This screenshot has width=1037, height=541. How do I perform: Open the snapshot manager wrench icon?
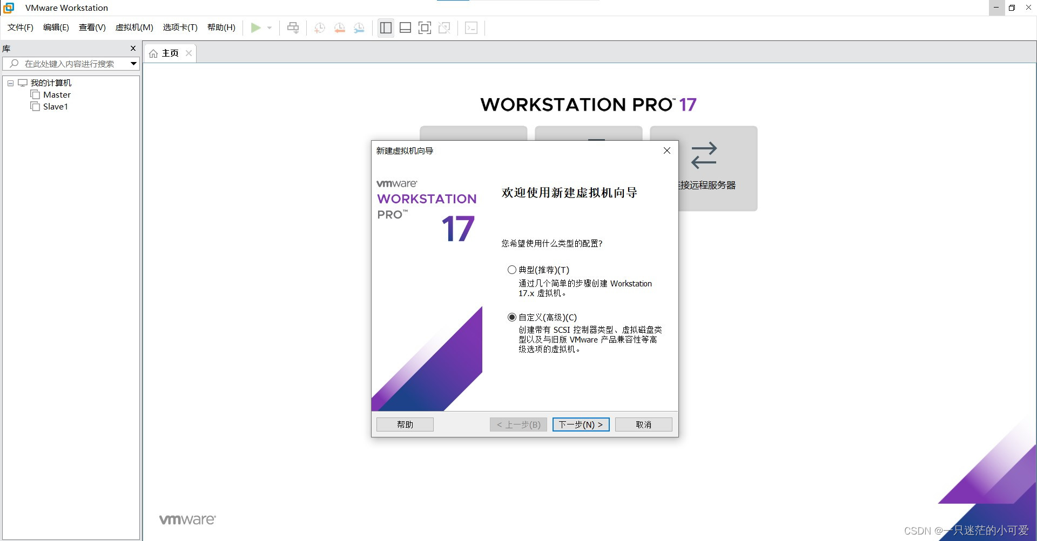[359, 28]
